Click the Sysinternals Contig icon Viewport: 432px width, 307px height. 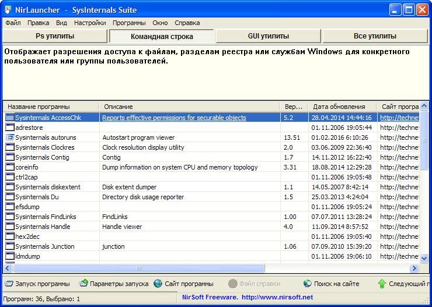pyautogui.click(x=10, y=157)
